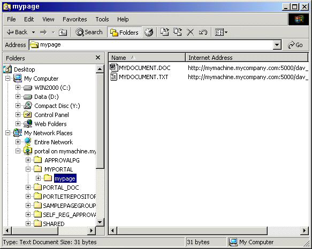Open the Views toolbar dropdown icon
Image resolution: width=312 pixels, height=249 pixels.
(221, 32)
